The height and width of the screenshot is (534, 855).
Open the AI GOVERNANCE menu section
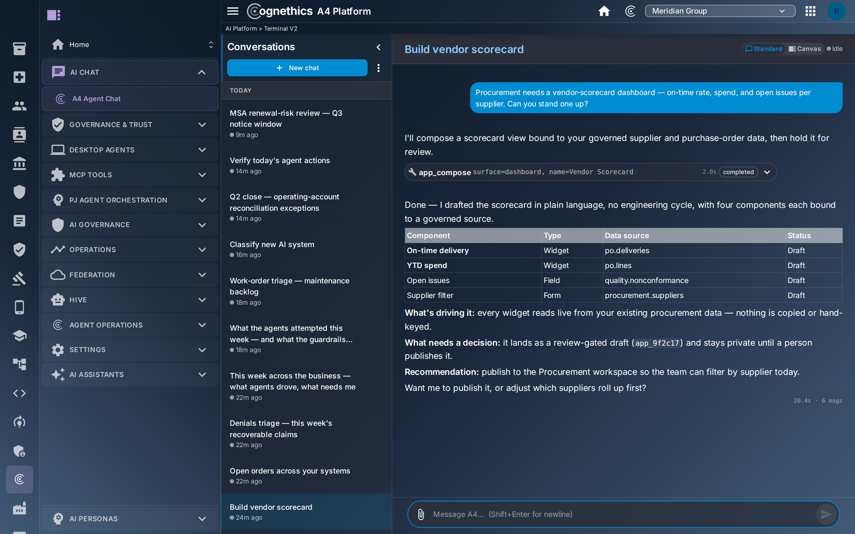click(x=130, y=225)
